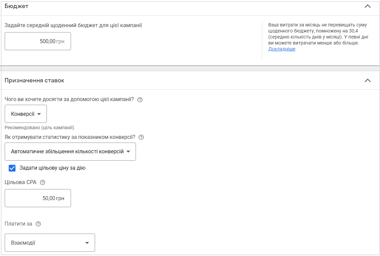Uncheck Задати цільову ціну за дію checkbox
380x256 pixels.
12,168
